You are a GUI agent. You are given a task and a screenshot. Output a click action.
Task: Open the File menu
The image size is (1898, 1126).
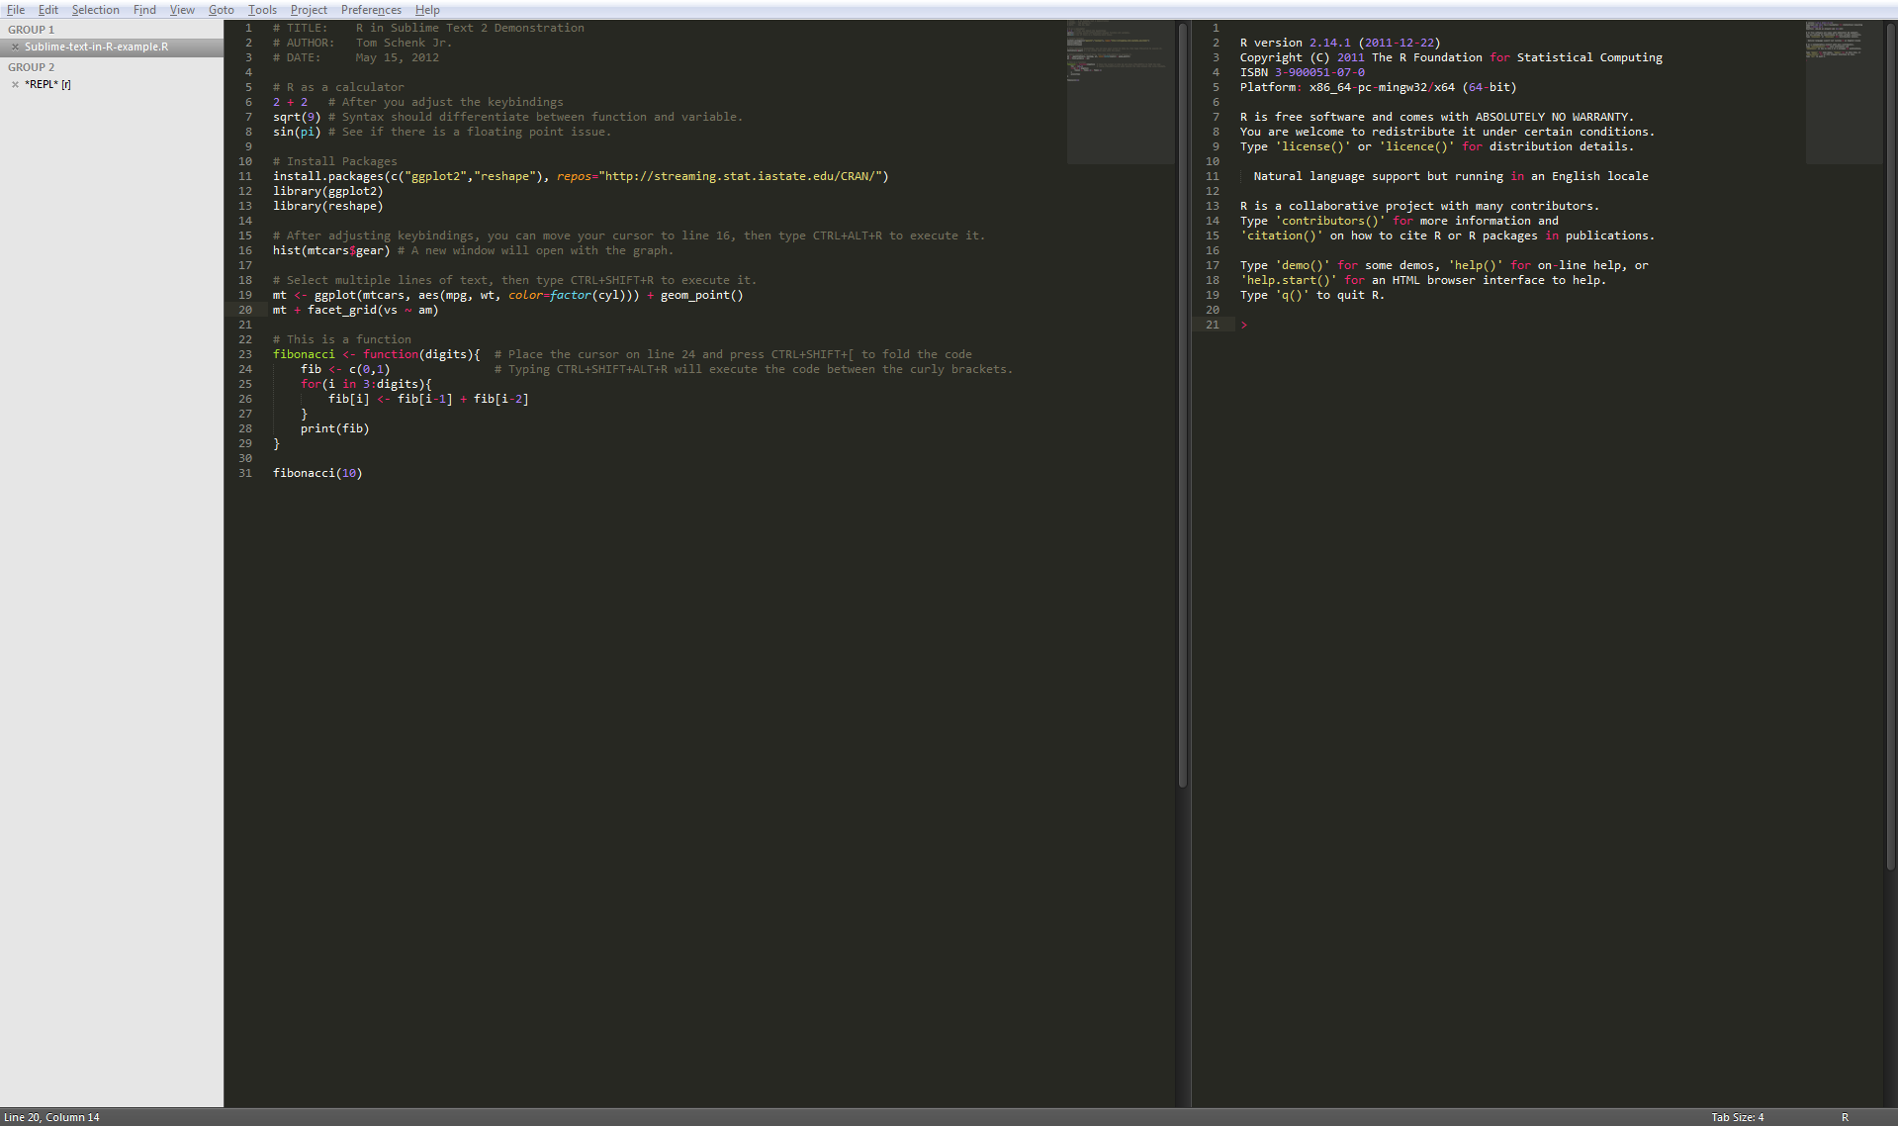pos(16,10)
